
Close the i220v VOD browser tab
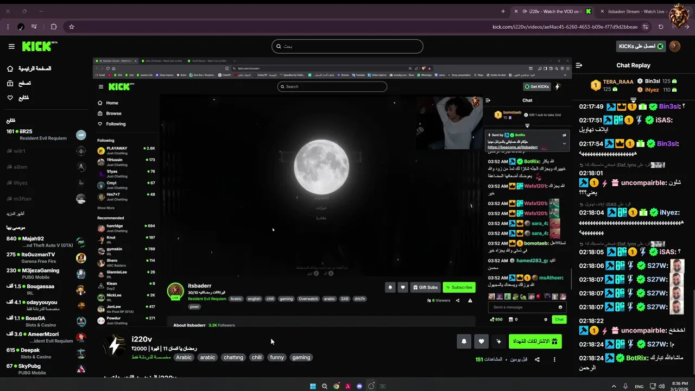[x=517, y=11]
